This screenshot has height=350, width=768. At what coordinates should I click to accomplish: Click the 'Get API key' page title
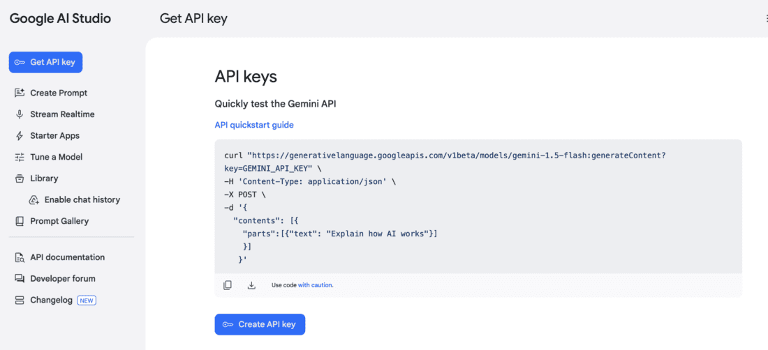193,19
